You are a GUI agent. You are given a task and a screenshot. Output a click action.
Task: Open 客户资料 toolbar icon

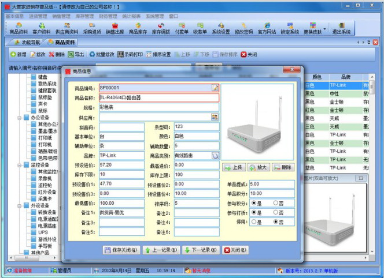coord(42,28)
